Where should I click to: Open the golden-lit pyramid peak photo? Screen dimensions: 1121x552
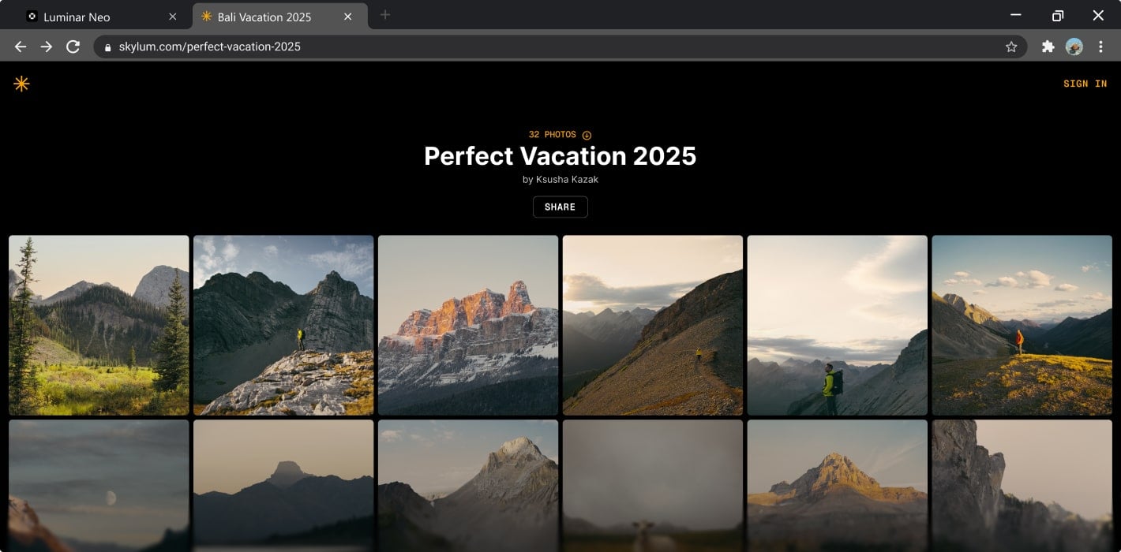[838, 486]
